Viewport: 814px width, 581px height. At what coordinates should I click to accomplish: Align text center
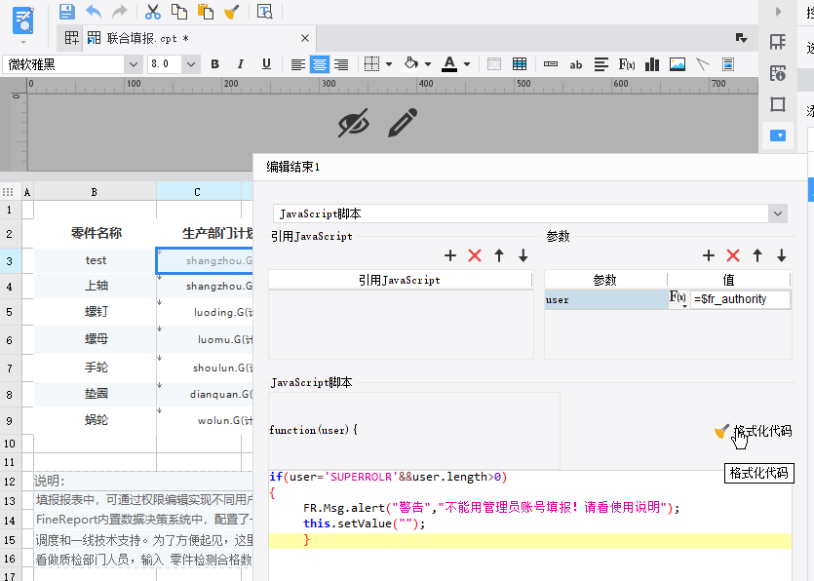pos(320,65)
